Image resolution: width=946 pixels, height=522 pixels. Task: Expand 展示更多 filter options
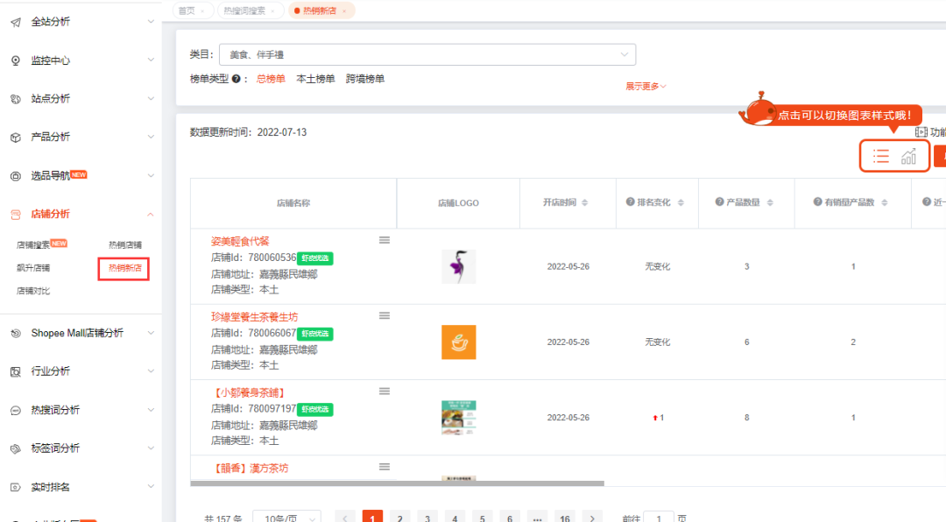tap(646, 87)
